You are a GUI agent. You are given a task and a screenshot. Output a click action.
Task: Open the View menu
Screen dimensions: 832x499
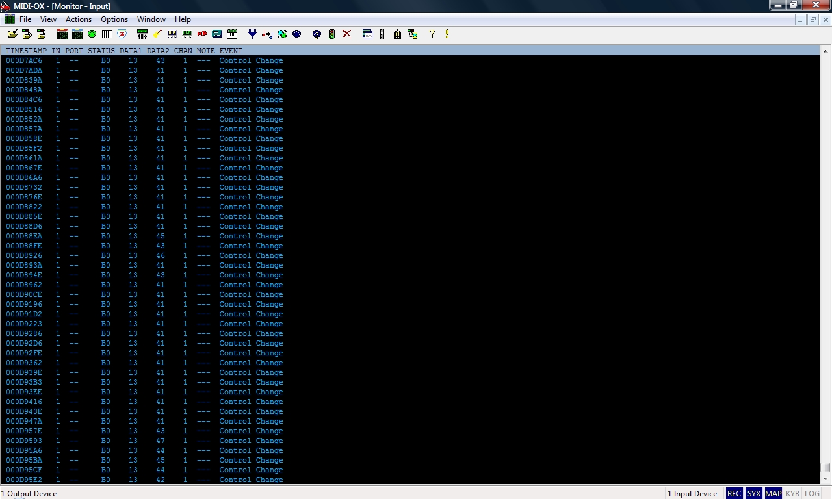point(48,19)
